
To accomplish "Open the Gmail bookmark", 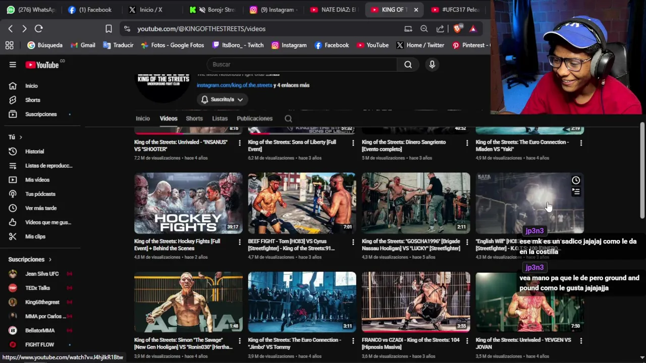I will coord(83,45).
